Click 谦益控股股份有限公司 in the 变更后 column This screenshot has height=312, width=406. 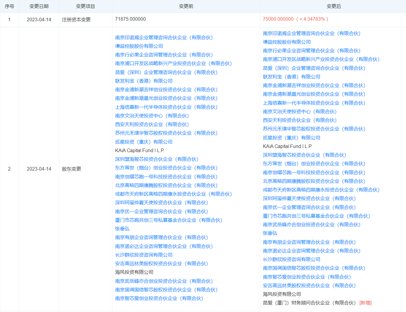[287, 42]
